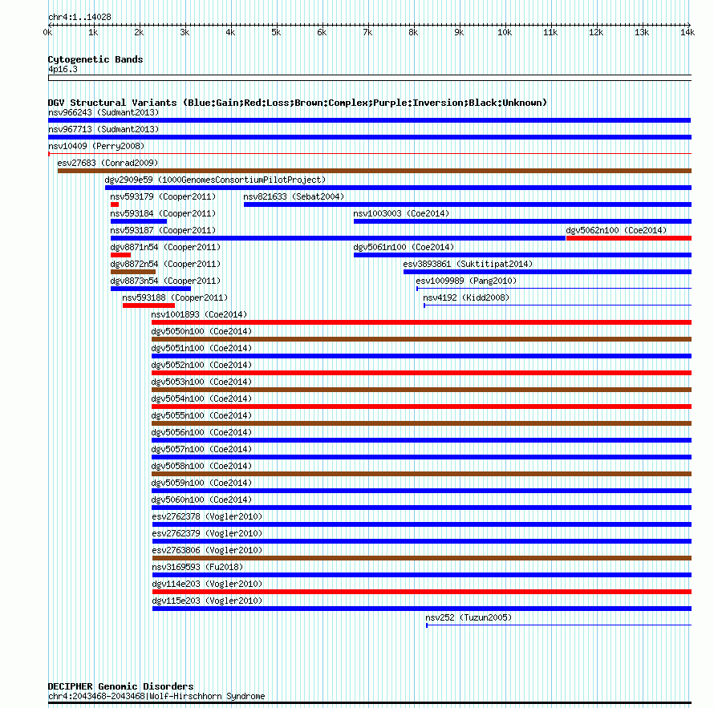Select dgv5059n100 (Coe2014) label

click(x=201, y=483)
